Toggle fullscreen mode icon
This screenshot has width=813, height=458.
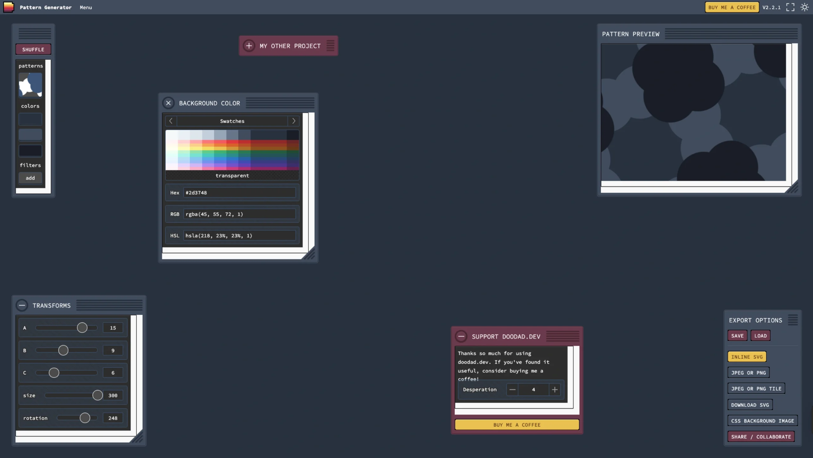[790, 7]
